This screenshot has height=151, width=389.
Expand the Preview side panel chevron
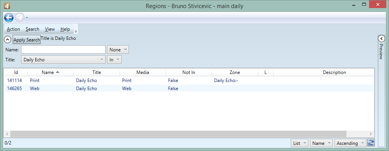pyautogui.click(x=381, y=39)
